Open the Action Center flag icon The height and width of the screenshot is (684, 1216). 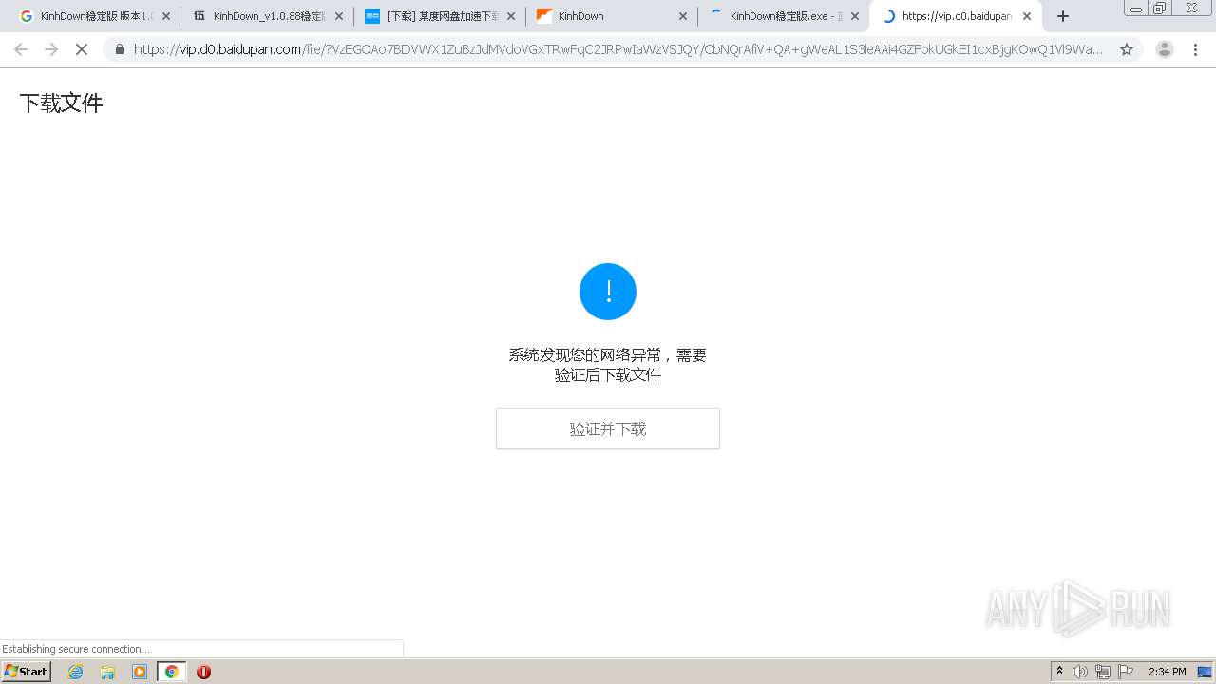pos(1126,672)
